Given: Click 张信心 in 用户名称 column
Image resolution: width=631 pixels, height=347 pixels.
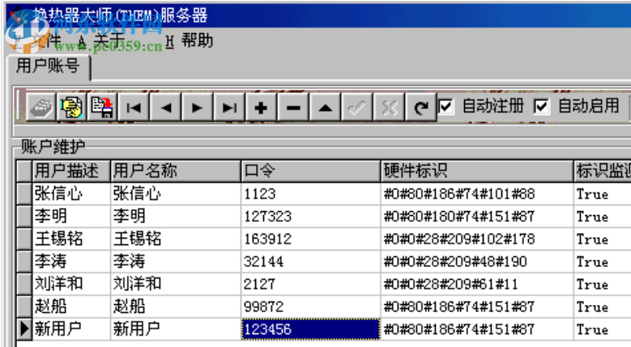Looking at the screenshot, I should [x=176, y=194].
